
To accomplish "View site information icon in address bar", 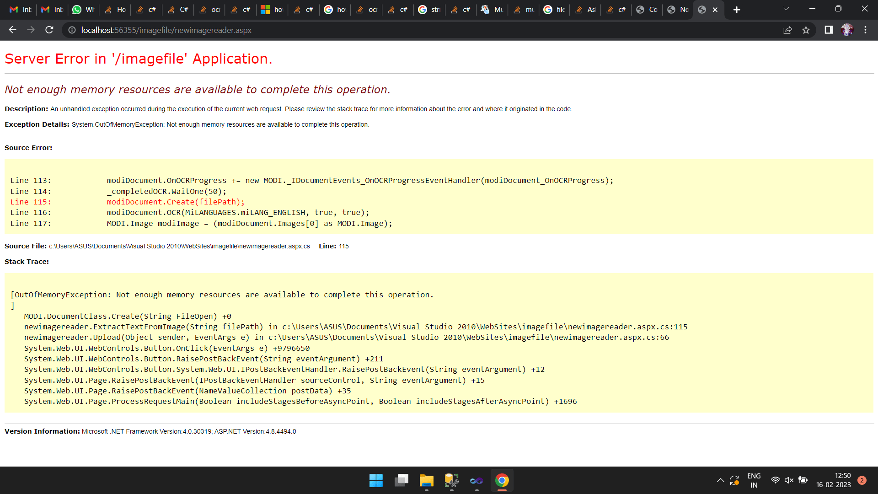I will point(72,30).
